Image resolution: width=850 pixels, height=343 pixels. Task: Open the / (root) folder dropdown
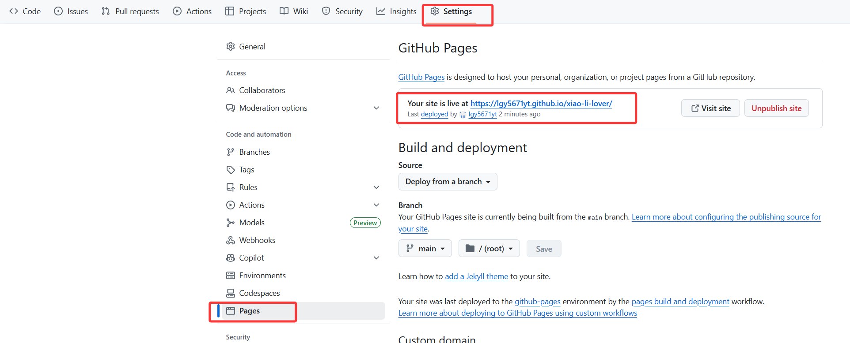tap(489, 249)
